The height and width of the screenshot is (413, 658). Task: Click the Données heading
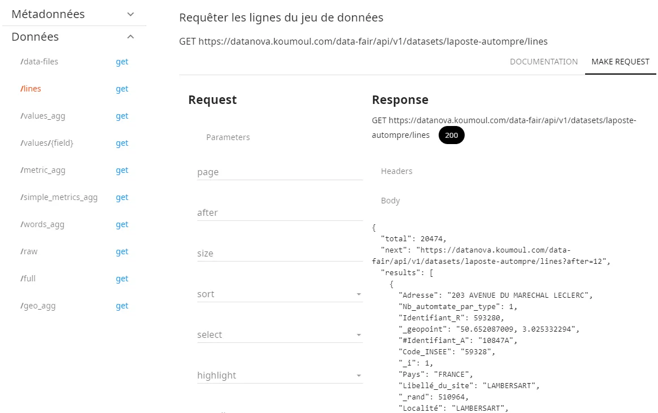[35, 37]
